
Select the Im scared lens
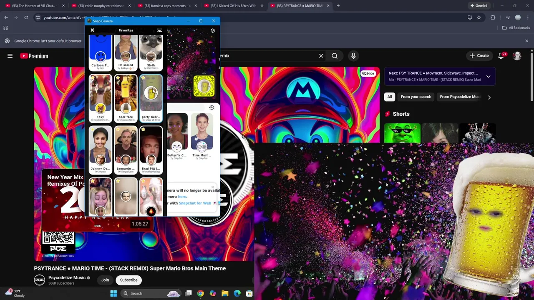coord(126,52)
